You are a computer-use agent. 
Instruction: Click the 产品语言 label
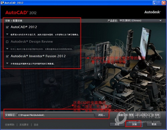pyautogui.click(x=113, y=21)
